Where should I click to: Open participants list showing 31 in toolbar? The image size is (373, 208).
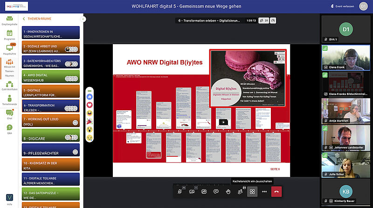[x=241, y=191]
